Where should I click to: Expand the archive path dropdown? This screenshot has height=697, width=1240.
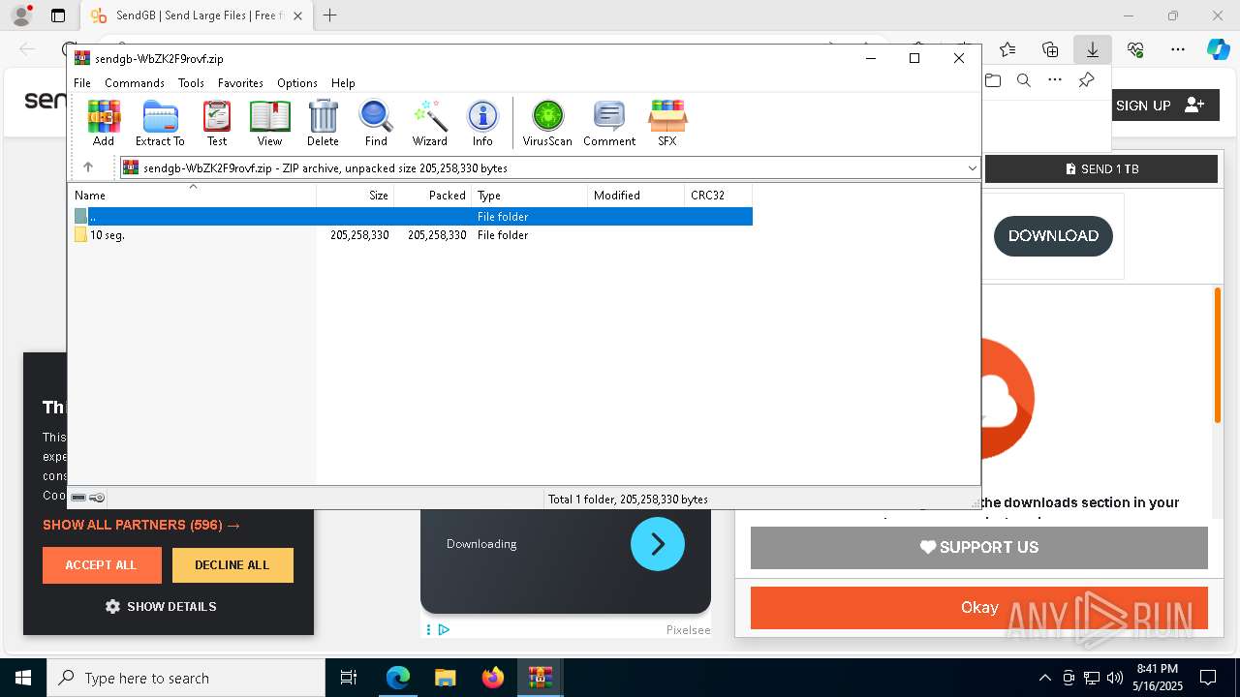[x=972, y=168]
